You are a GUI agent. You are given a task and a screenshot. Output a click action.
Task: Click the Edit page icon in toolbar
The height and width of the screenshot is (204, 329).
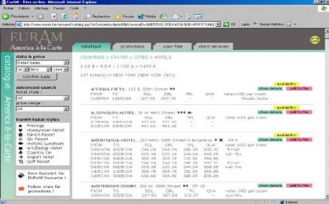click(198, 16)
